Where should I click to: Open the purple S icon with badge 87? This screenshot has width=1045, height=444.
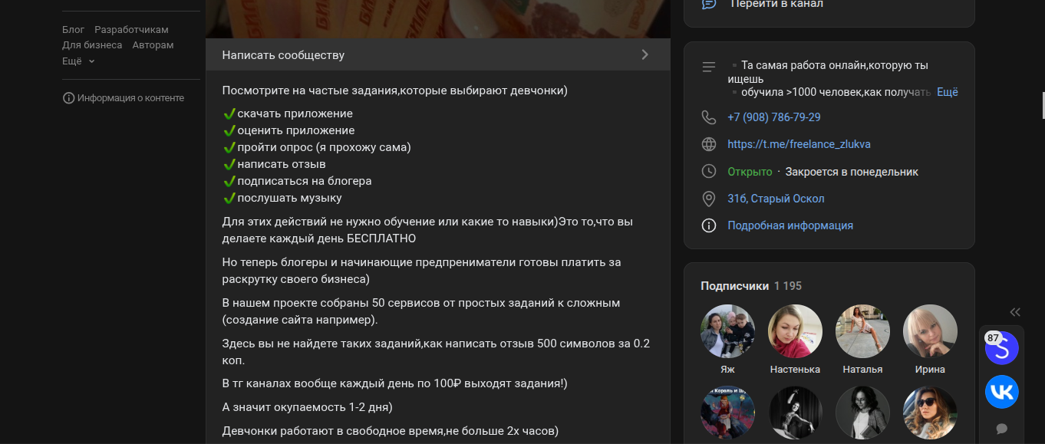1001,348
